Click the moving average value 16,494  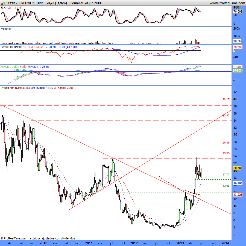click(x=238, y=183)
